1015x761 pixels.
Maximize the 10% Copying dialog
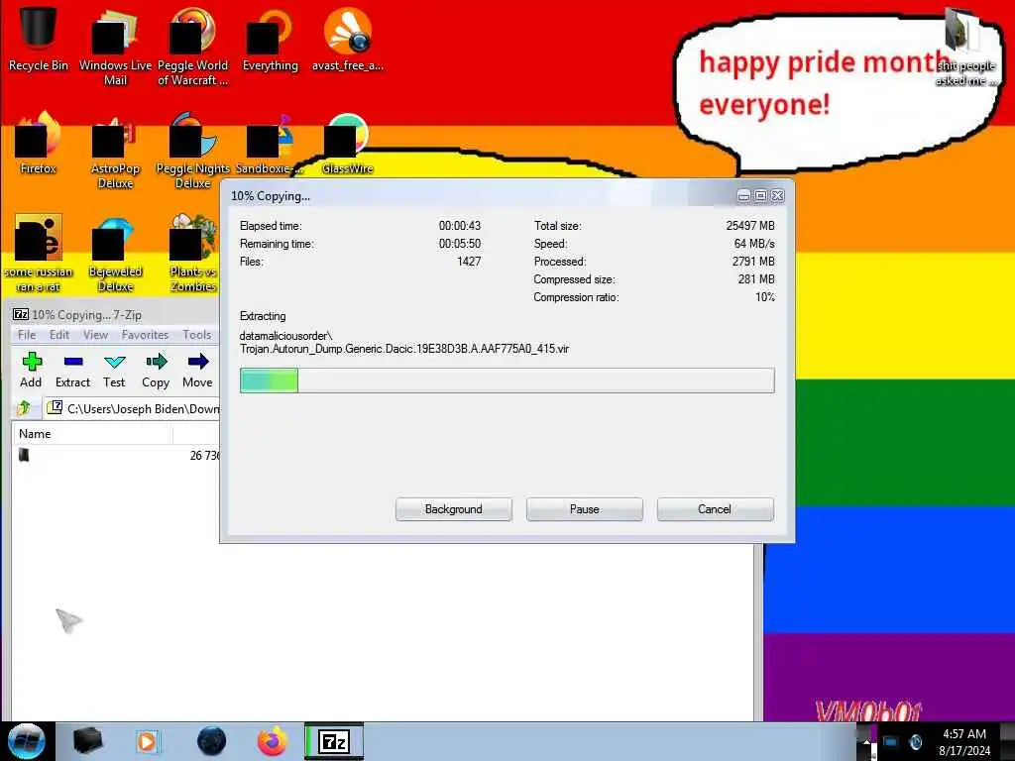pyautogui.click(x=760, y=196)
